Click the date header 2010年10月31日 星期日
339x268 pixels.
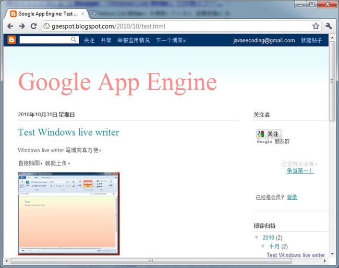(x=46, y=115)
